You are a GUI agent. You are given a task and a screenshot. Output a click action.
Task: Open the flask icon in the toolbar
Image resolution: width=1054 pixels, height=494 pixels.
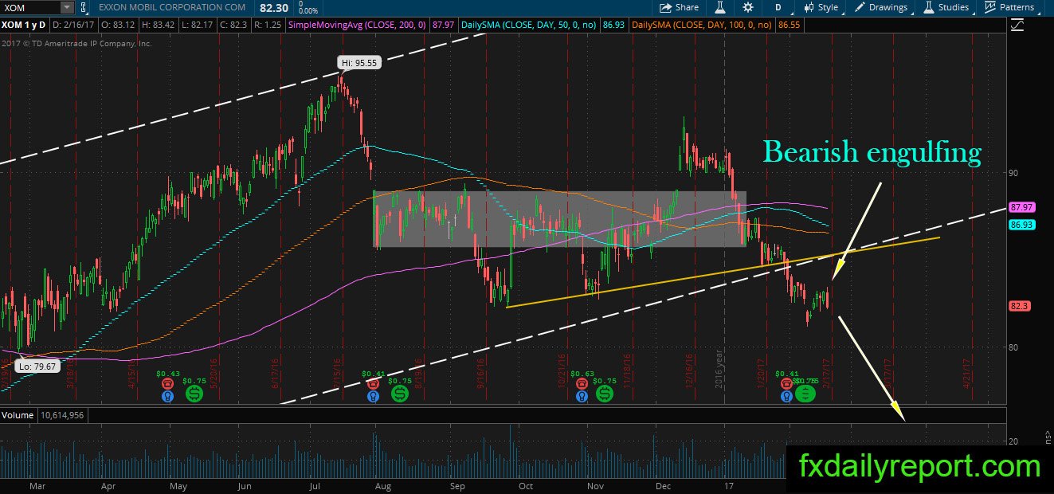coord(719,8)
